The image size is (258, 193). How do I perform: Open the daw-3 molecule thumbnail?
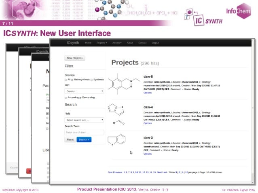point(116,140)
